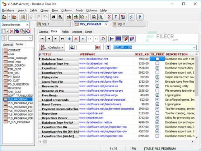Image resolution: width=201 pixels, height=151 pixels.
Task: Close the VLS_PROGRAM tab
Action: (x=106, y=24)
